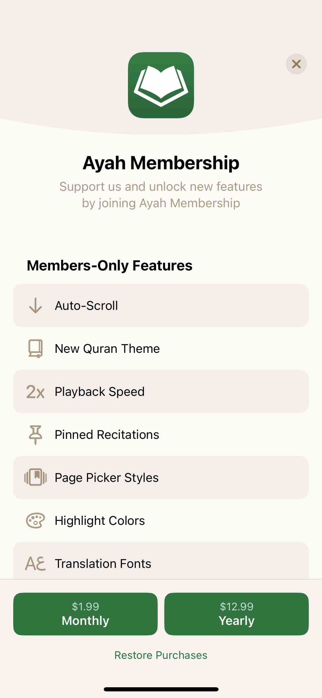Tap the Ayah Membership title
The width and height of the screenshot is (322, 698).
(161, 163)
